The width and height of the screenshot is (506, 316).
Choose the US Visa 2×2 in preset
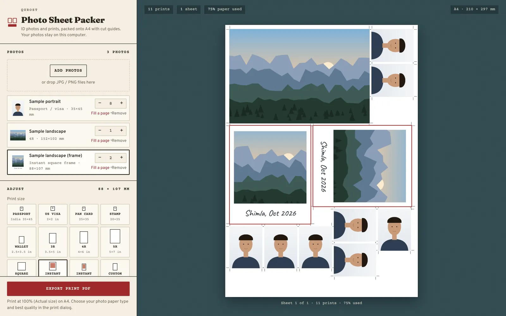pyautogui.click(x=53, y=214)
